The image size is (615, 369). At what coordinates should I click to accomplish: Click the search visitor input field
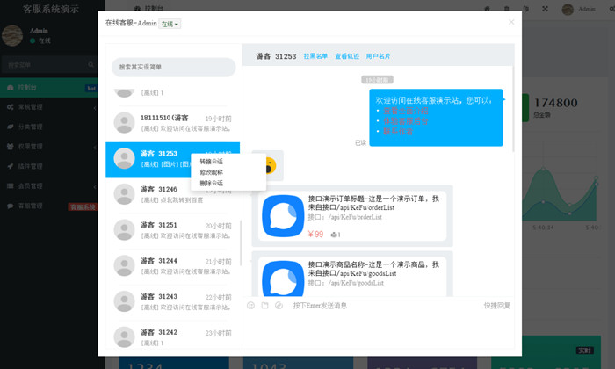173,67
